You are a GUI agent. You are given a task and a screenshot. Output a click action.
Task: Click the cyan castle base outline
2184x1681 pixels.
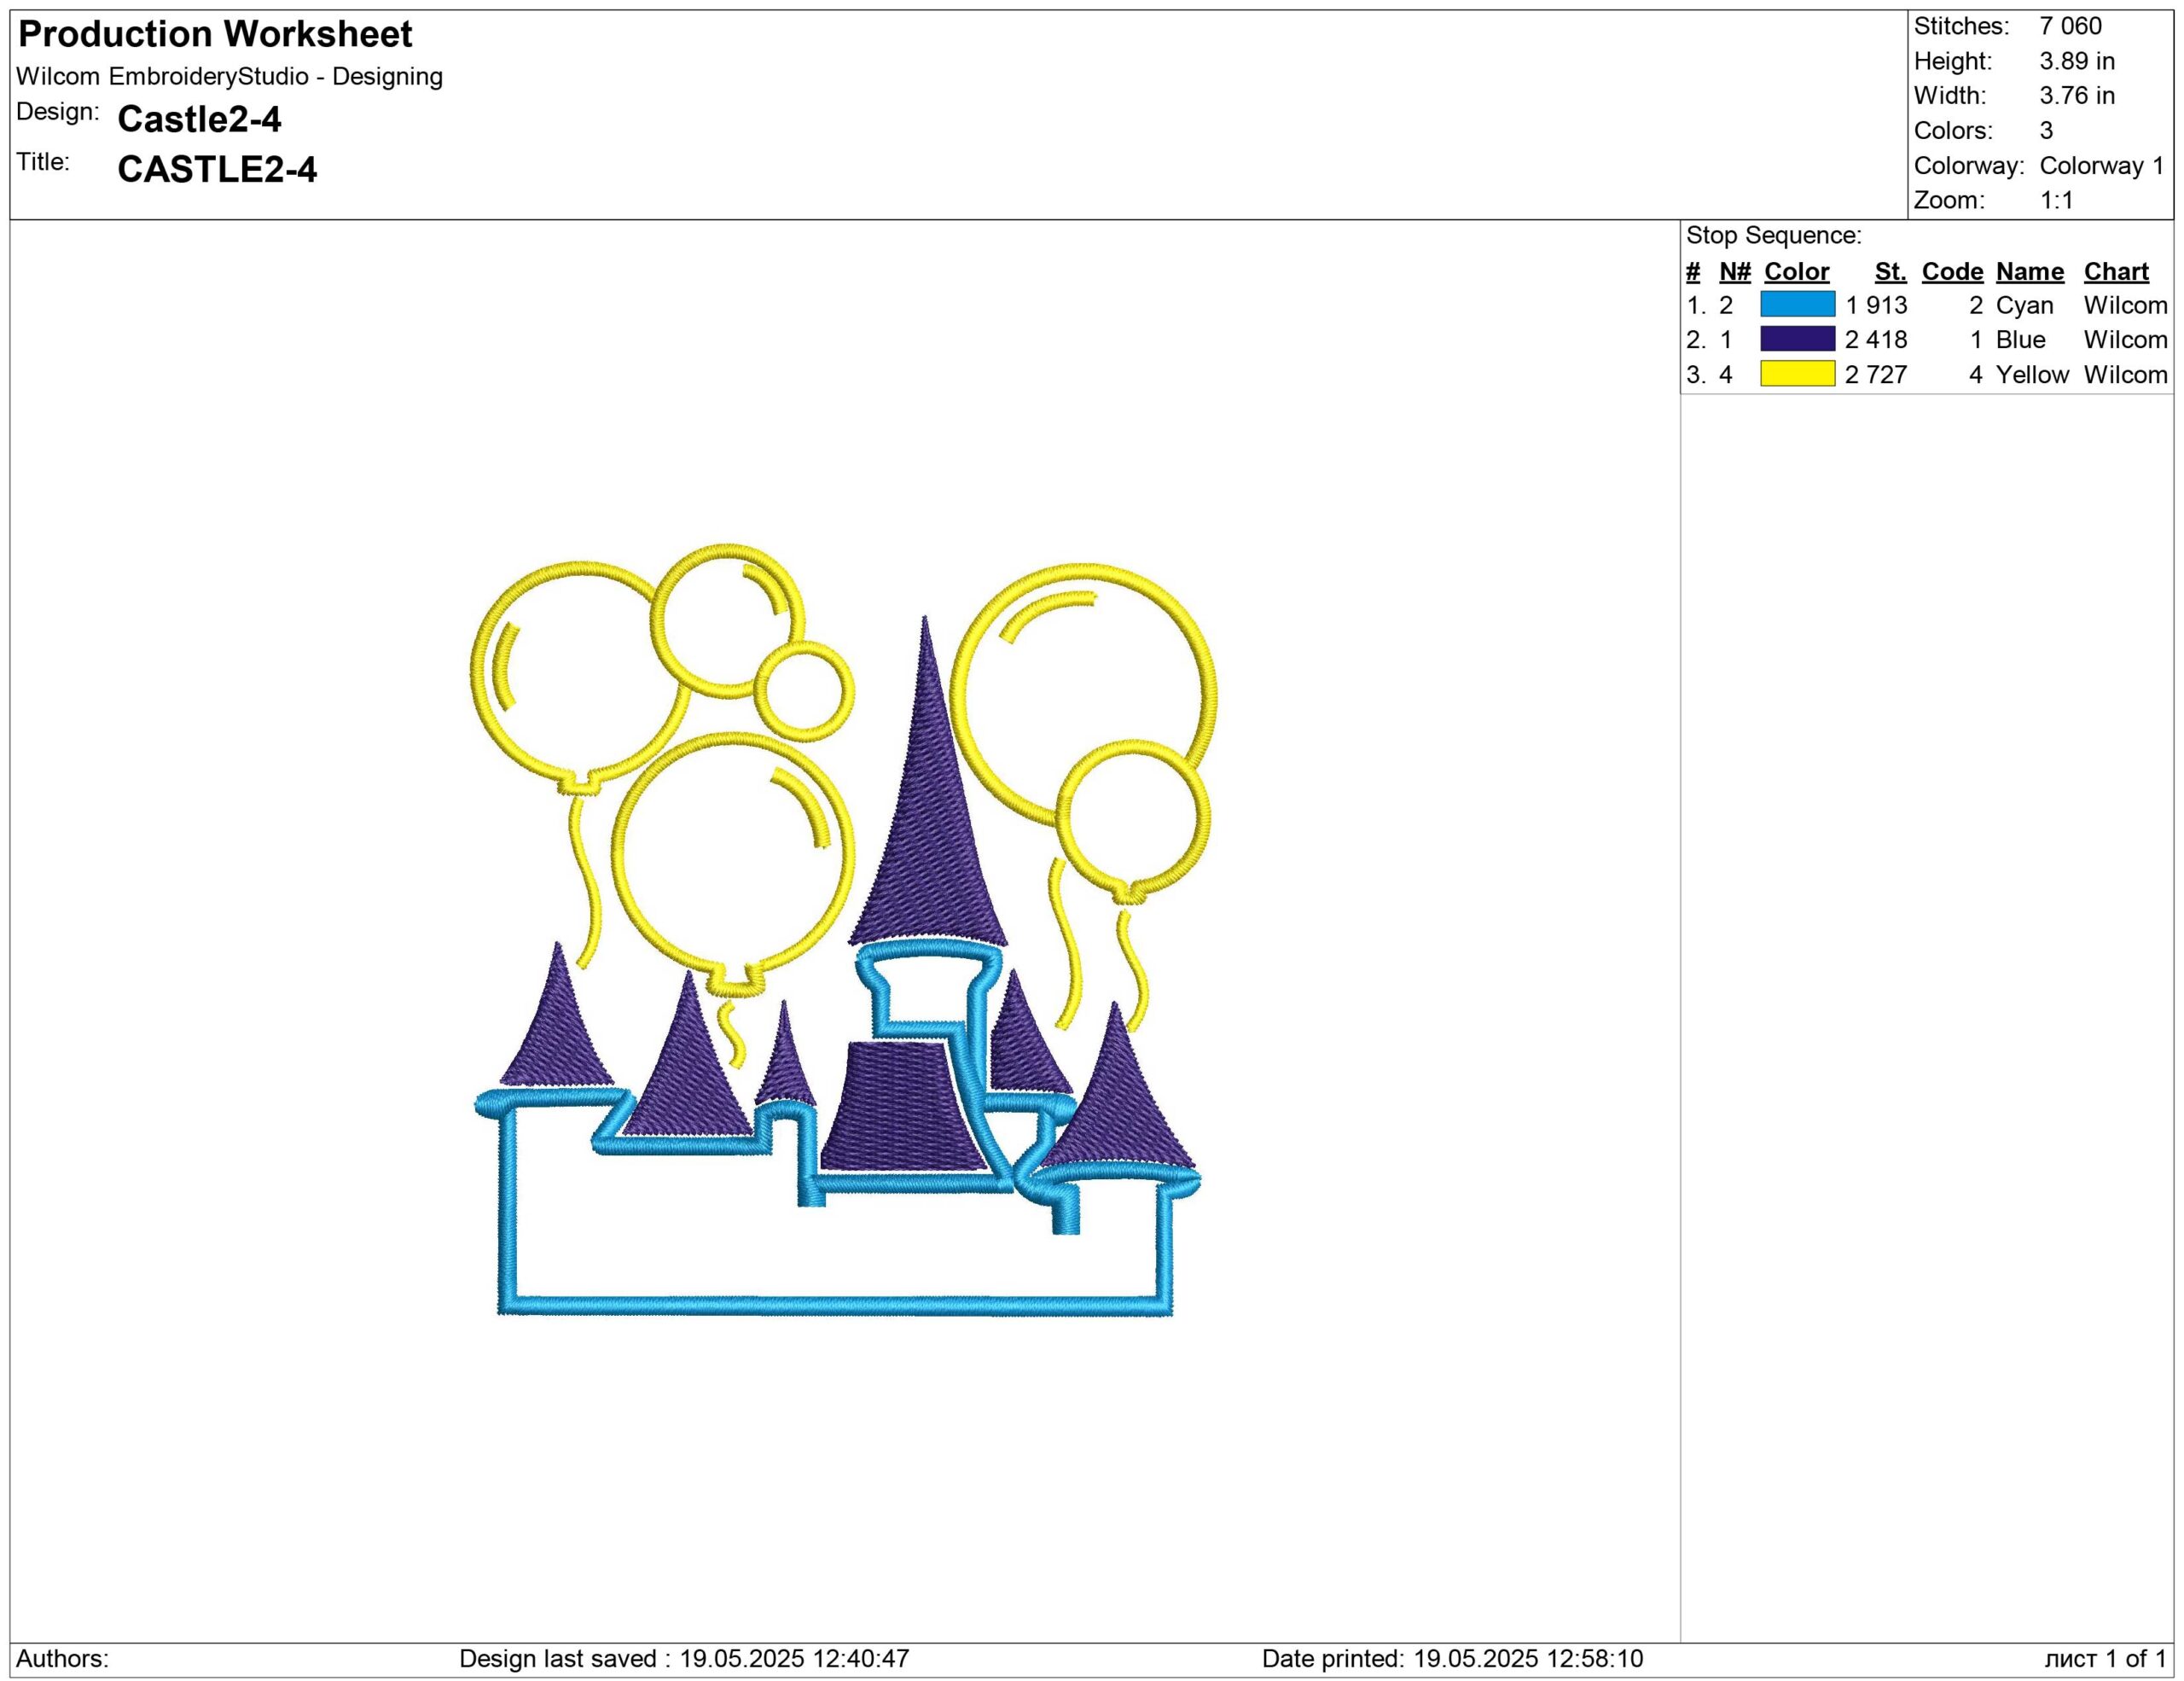click(834, 1304)
